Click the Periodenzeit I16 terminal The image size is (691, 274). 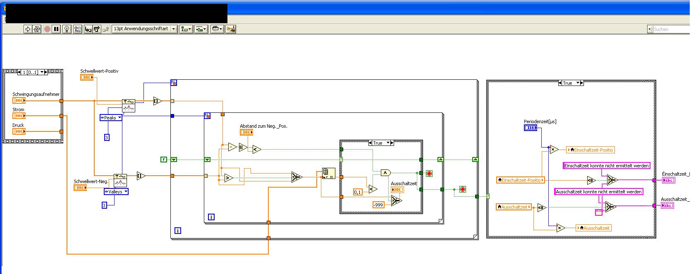coord(531,128)
